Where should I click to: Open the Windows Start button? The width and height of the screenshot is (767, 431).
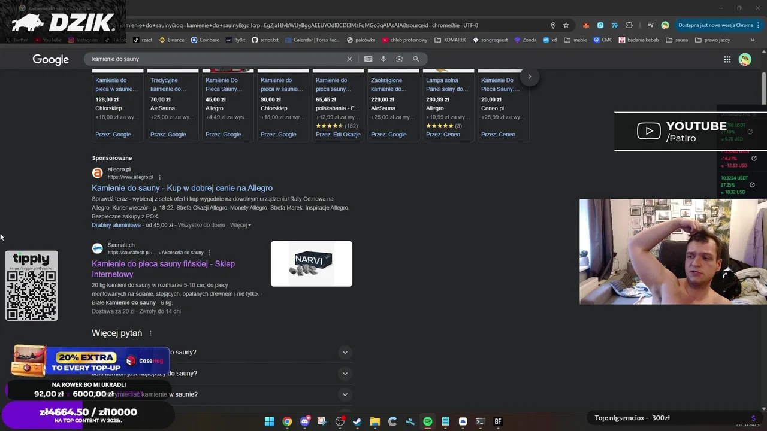(x=269, y=421)
